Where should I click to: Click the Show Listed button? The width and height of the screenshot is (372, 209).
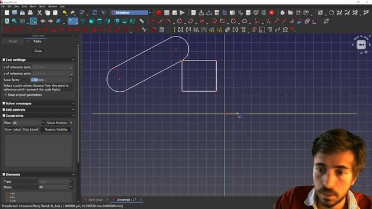12,129
